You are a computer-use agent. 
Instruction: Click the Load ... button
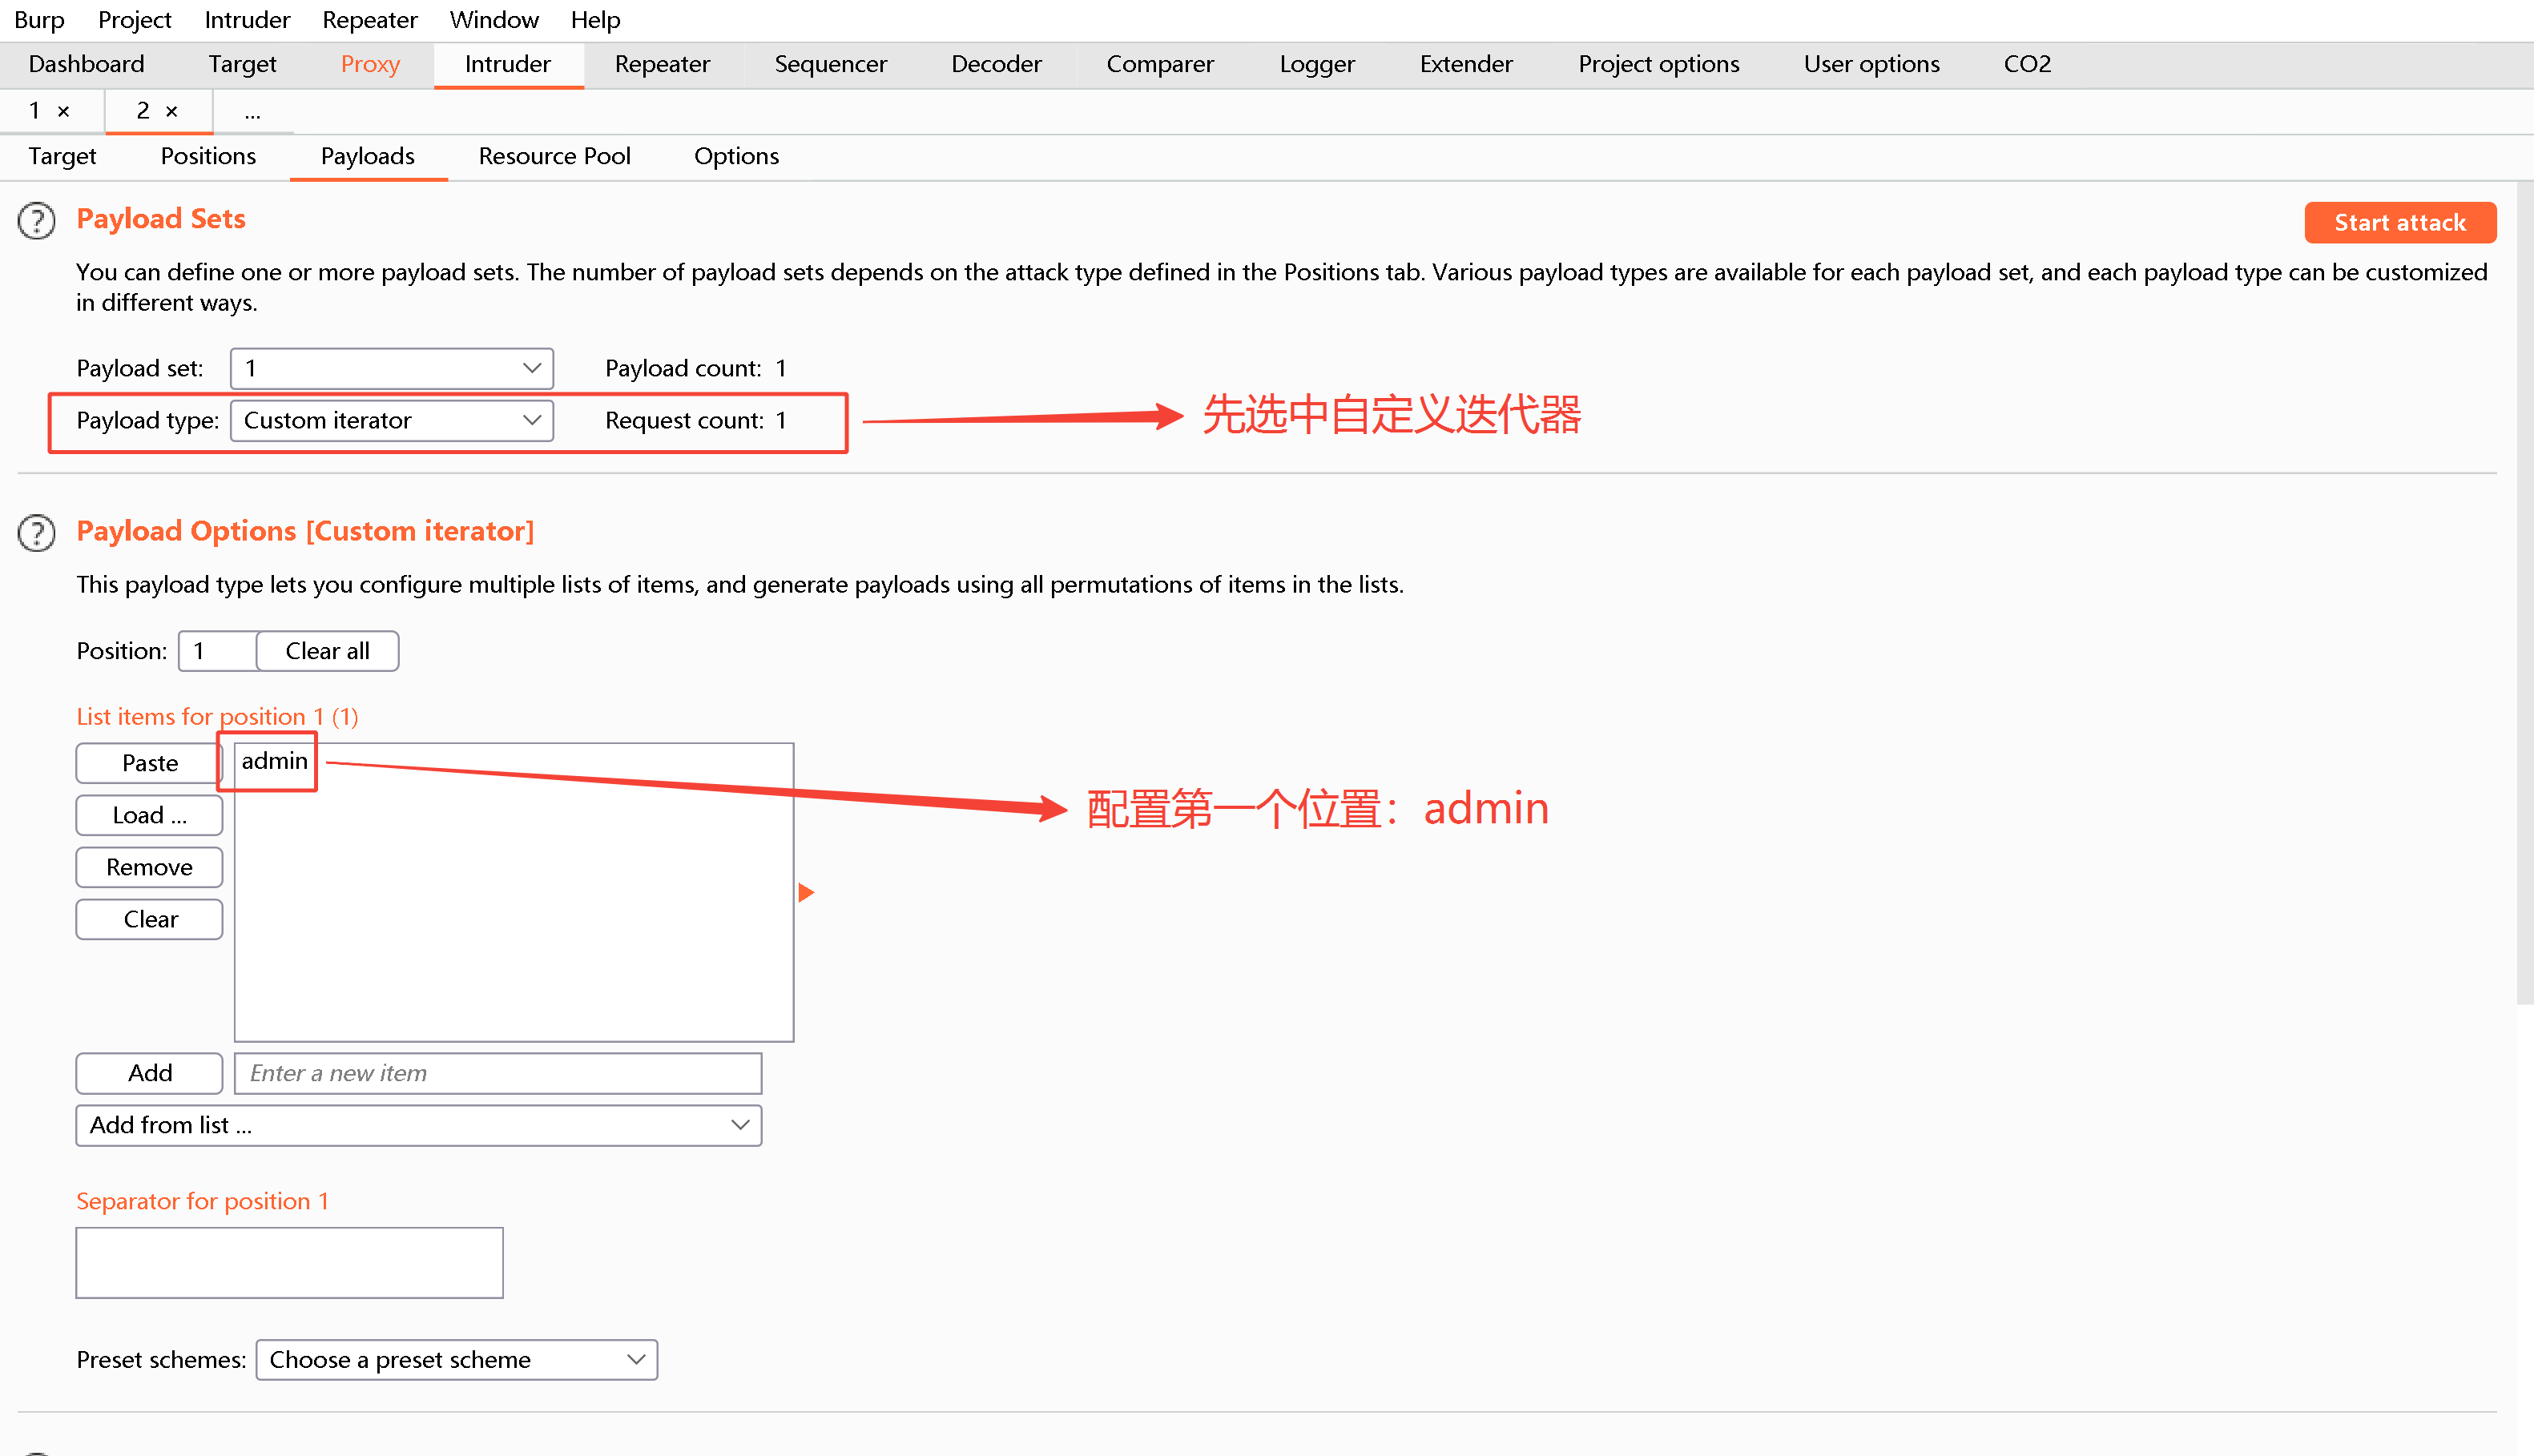149,815
